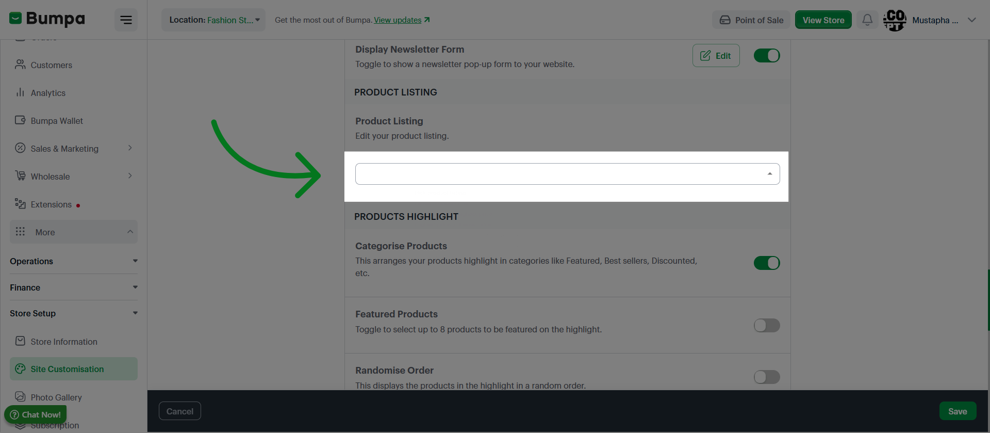Click the Point of Sale button

[751, 20]
